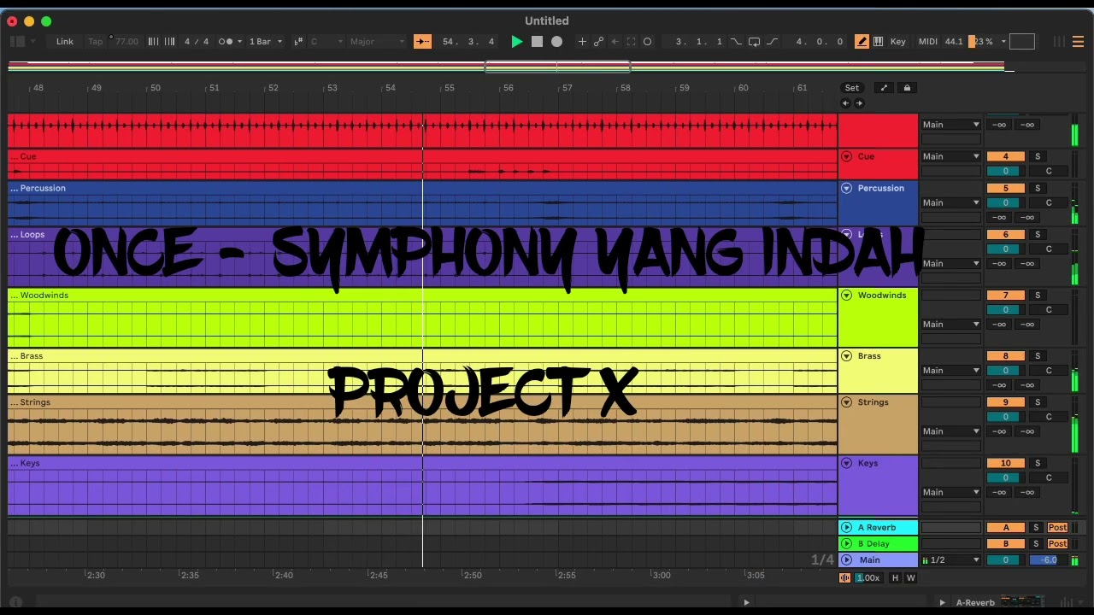Click the Set locator button
Image resolution: width=1094 pixels, height=615 pixels.
[852, 88]
